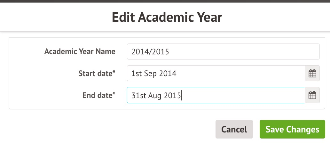
Task: Click the dark strip above the dialog
Action: click(165, 1)
